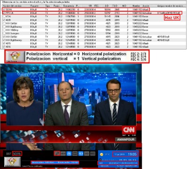Click the sun weather icon
187x169 pixels.
tap(101, 155)
